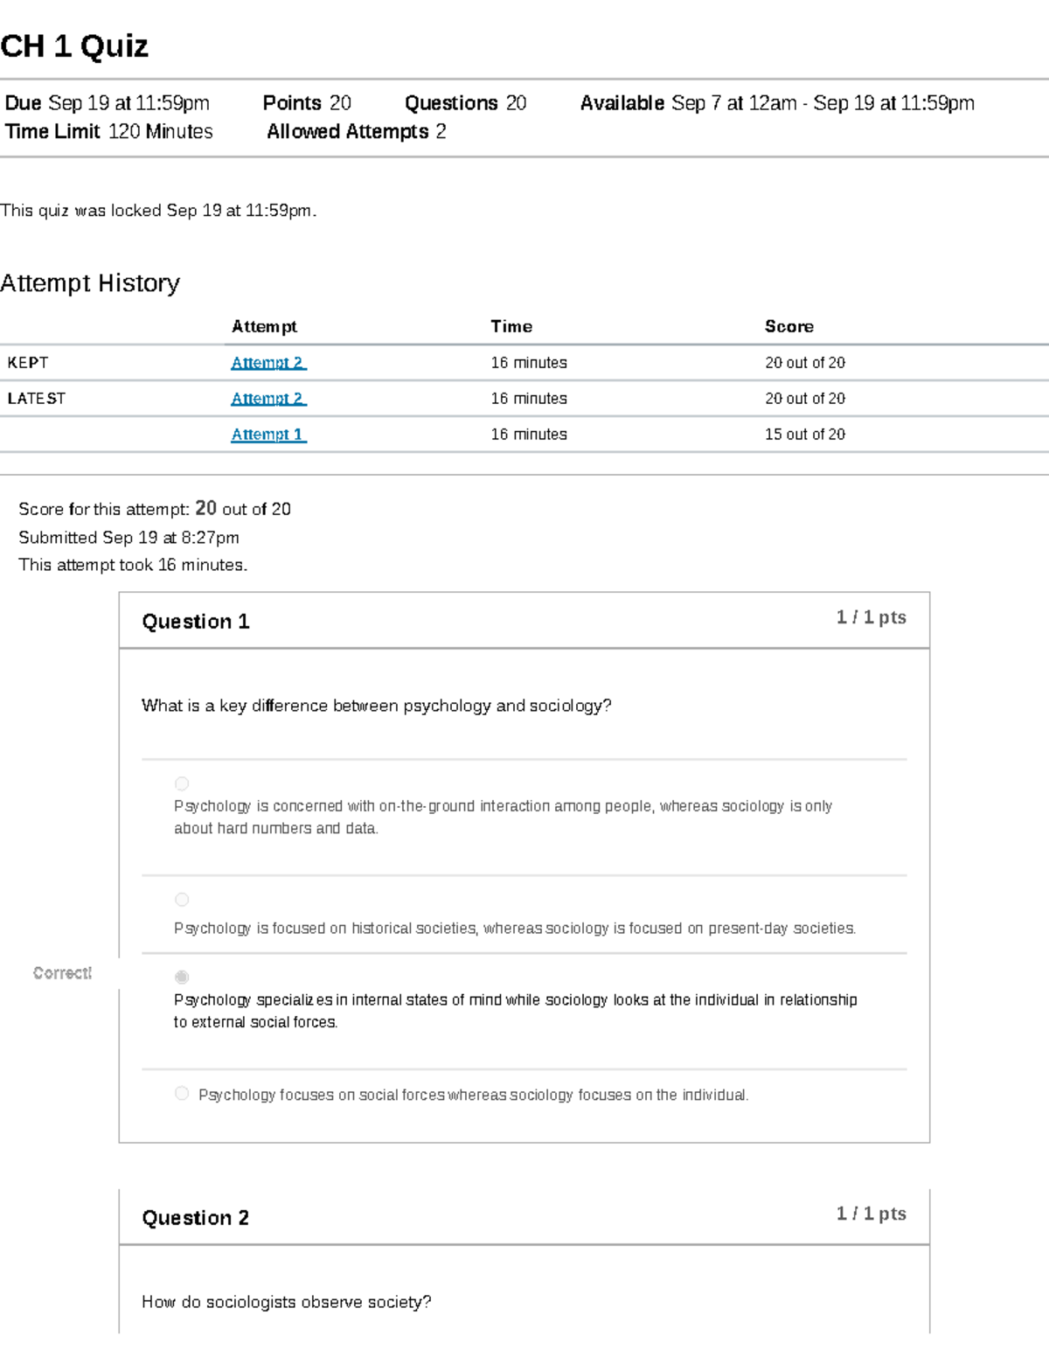
Task: Select radio button for historical societies answer
Action: click(x=182, y=900)
